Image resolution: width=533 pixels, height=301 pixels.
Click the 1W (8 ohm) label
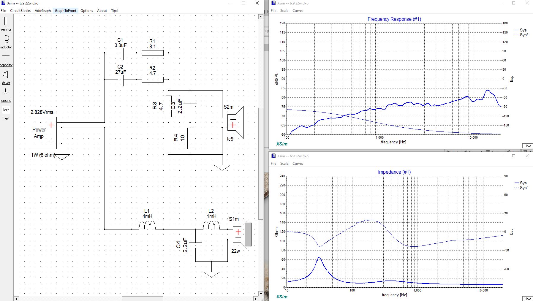tap(43, 155)
